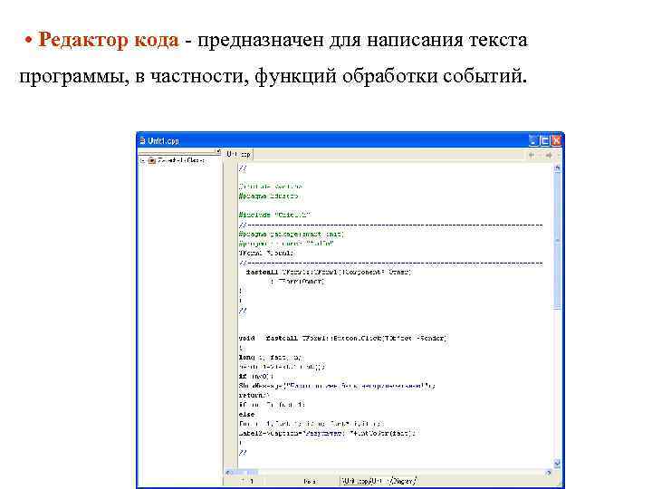Click the horizontal scrollbar thumb
652x489 pixels.
245,473
